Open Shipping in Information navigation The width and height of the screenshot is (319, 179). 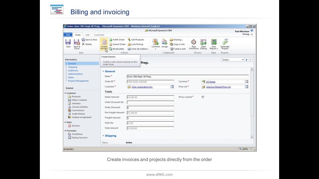click(73, 67)
